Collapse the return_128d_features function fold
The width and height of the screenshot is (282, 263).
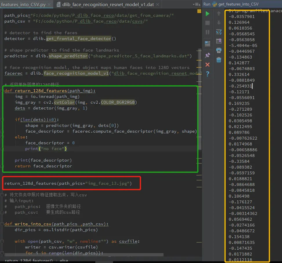pos(2,91)
